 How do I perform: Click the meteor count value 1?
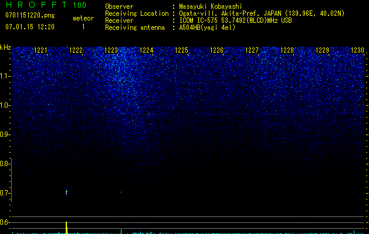click(83, 27)
